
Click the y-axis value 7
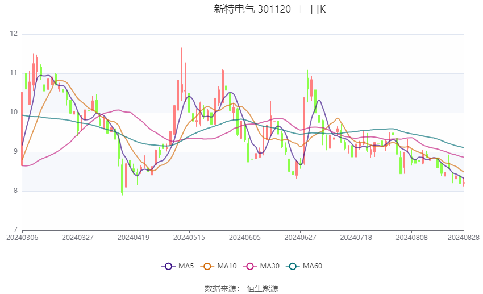[15, 230]
